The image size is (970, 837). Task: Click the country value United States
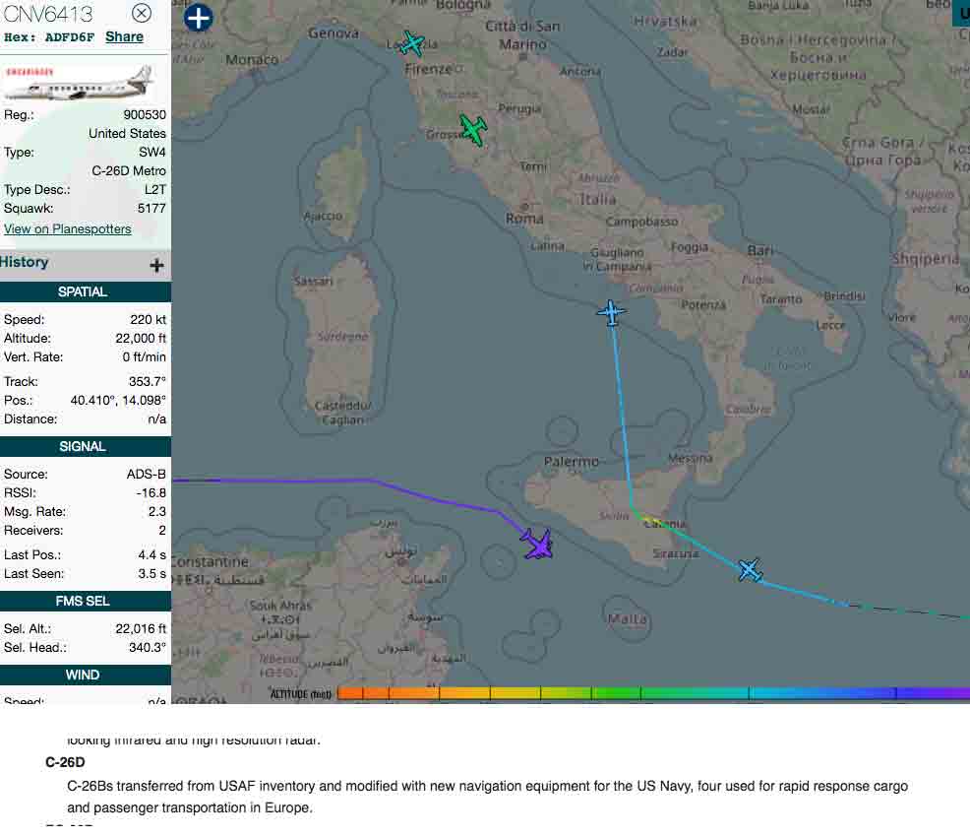point(127,134)
